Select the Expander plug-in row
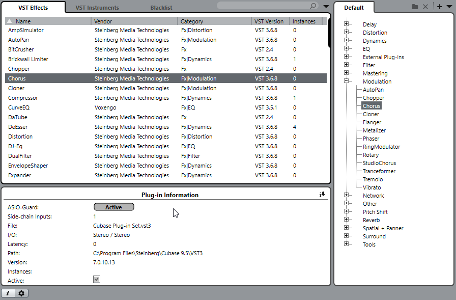Screen dimensions: 456x300 (166, 175)
